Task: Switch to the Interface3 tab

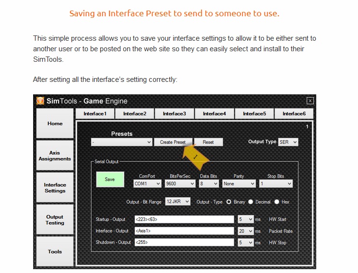Action: 174,114
